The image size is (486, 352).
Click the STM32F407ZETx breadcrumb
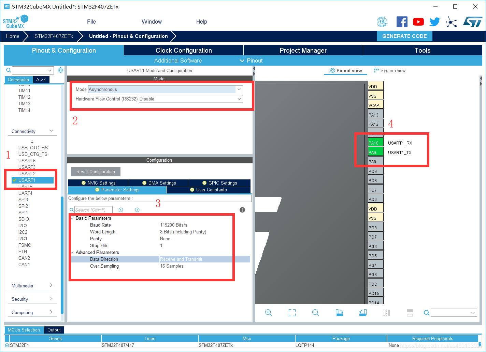[x=54, y=36]
